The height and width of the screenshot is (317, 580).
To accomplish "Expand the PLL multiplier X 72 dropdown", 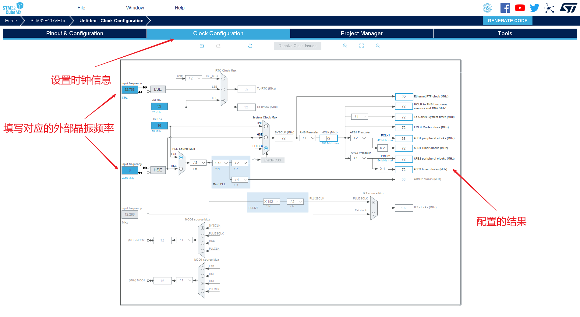I will pos(221,163).
